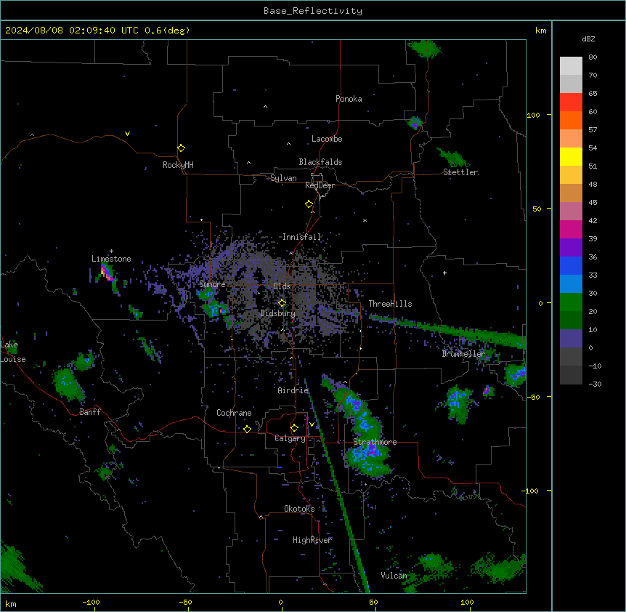Viewport: 626px width, 612px height.
Task: Click the HighRiver town label
Action: (312, 541)
